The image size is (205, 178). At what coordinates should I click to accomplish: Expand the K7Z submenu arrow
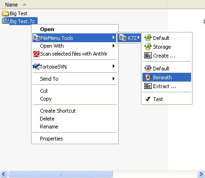(139, 38)
